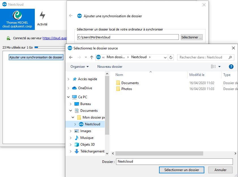The image size is (238, 177).
Task: Click Mon dossi... breadcrumb segment
Action: pyautogui.click(x=116, y=57)
